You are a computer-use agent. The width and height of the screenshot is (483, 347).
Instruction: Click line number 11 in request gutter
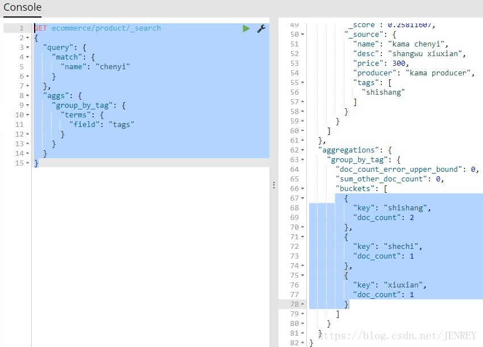tap(19, 125)
